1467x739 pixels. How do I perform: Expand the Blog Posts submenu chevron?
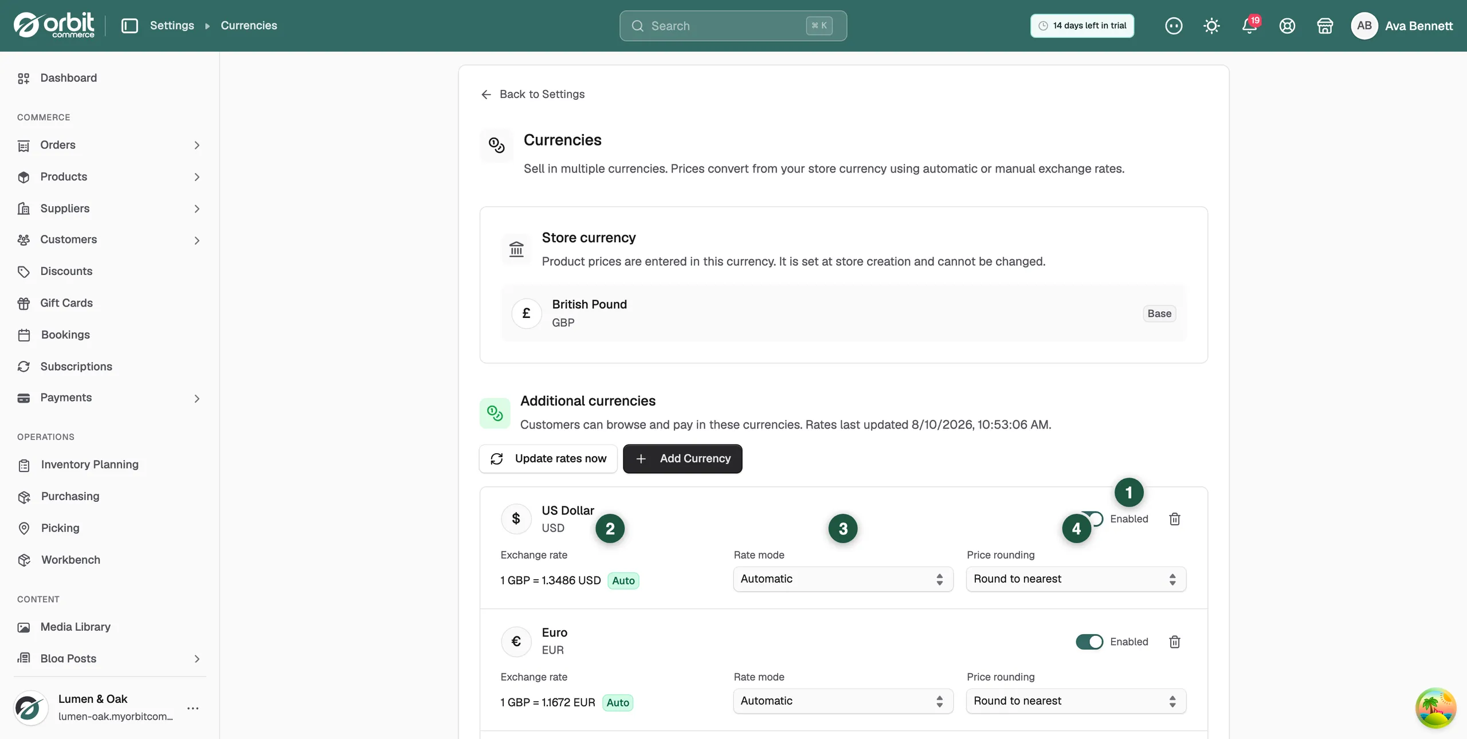[197, 659]
